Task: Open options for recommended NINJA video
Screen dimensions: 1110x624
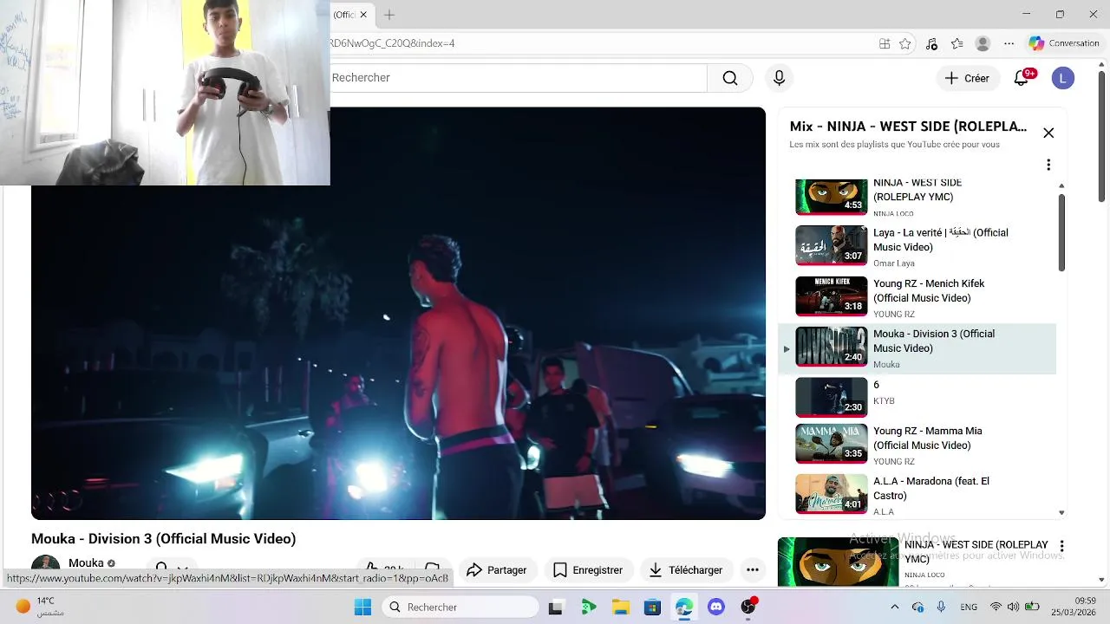Action: (x=1061, y=547)
